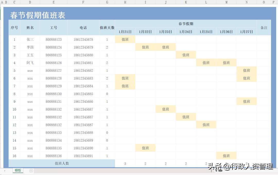Switch to the 模板 sheet tab
Viewport: 278px width, 175px height.
coord(18,170)
